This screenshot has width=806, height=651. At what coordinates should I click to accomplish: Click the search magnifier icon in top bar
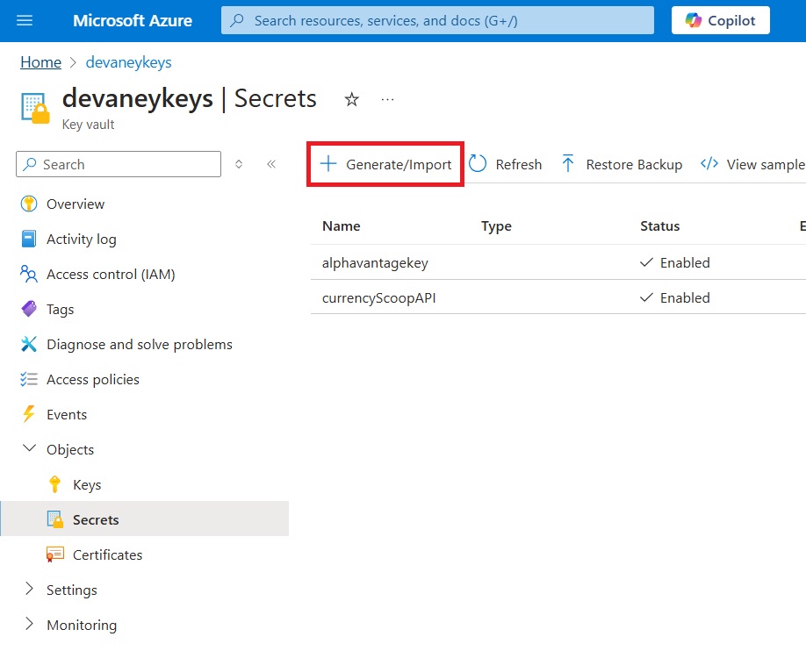tap(237, 20)
